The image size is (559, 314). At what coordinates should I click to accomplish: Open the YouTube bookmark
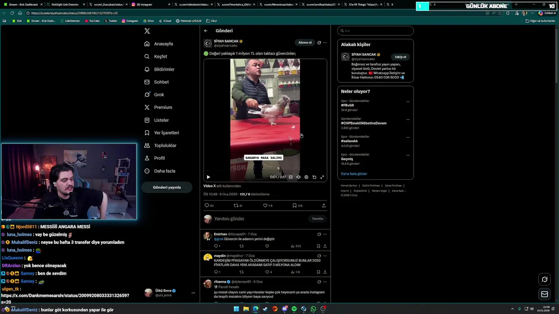coord(92,21)
